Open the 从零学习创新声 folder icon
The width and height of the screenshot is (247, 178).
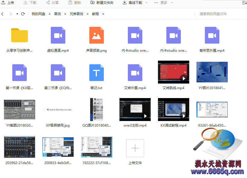point(20,35)
